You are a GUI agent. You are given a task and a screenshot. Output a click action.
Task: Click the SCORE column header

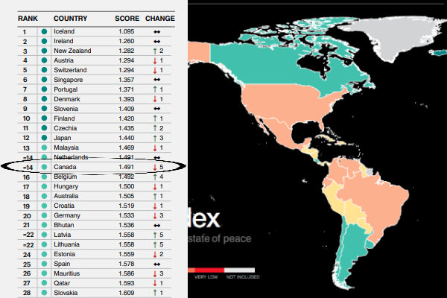click(126, 16)
